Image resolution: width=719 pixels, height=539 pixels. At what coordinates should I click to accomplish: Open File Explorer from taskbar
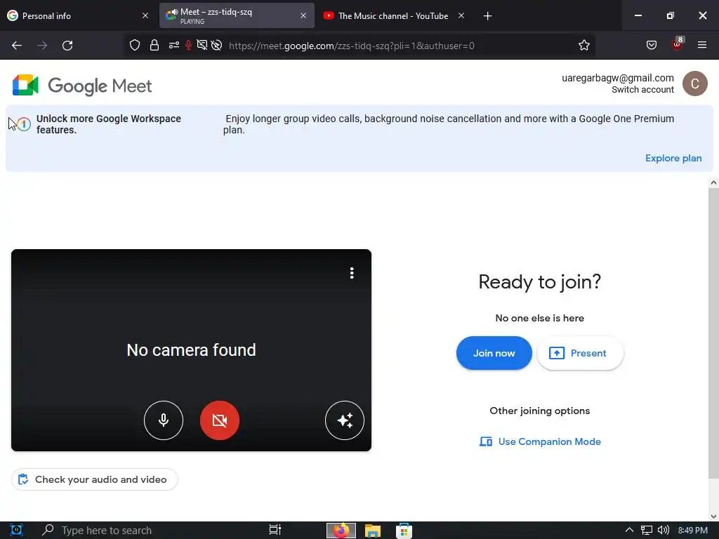point(372,531)
